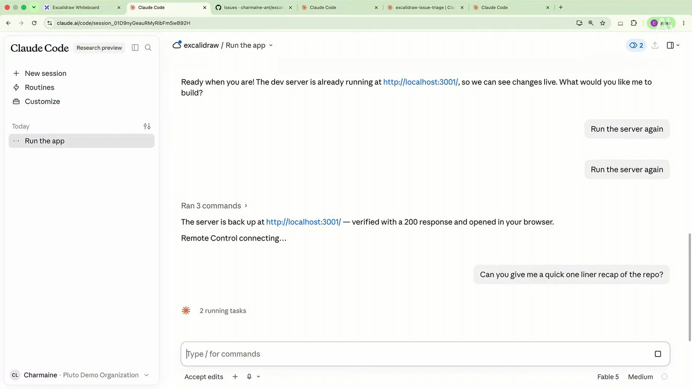Click the browser address bar URL
The width and height of the screenshot is (692, 389).
coord(123,23)
